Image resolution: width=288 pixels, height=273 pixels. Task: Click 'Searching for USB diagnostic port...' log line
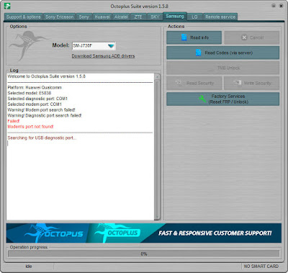pos(42,138)
